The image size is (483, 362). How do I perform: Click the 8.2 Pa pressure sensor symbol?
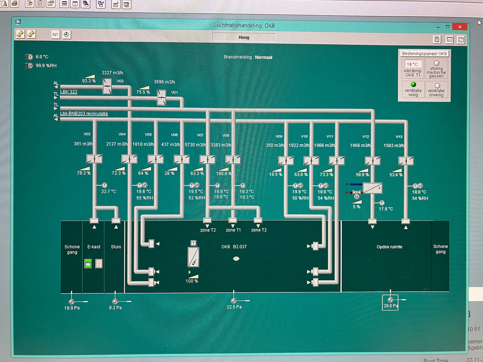[115, 302]
